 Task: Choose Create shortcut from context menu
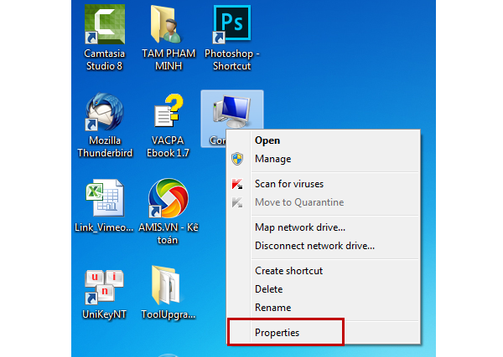tap(288, 271)
